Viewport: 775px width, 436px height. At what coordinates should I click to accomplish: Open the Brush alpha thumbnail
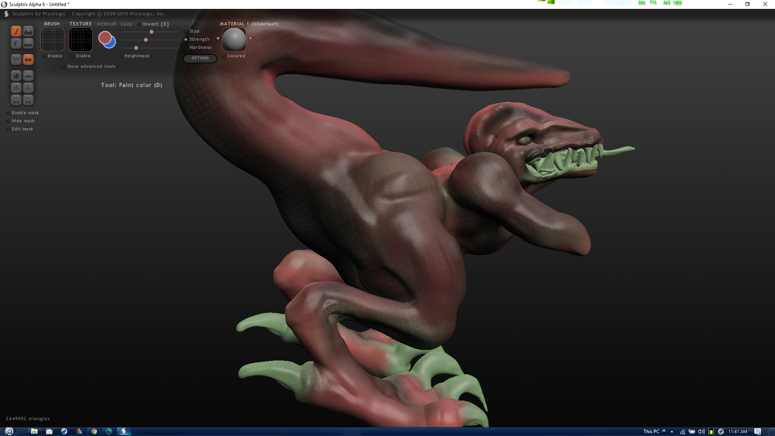coord(52,40)
